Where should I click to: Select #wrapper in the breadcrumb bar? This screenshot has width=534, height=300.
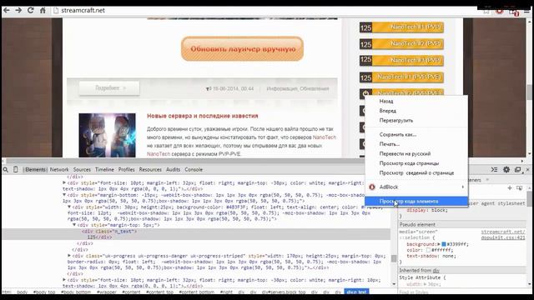pos(106,292)
